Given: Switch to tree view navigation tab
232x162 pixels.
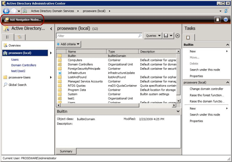Looking at the screenshot, I should [20, 37].
